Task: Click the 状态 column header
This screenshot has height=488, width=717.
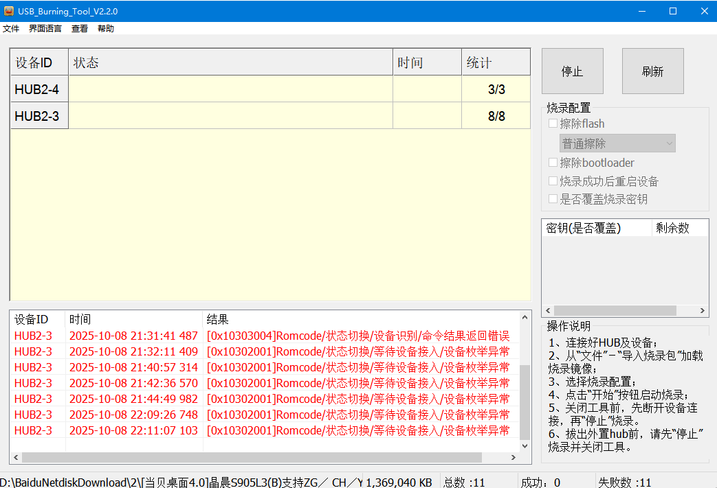Action: pos(230,62)
